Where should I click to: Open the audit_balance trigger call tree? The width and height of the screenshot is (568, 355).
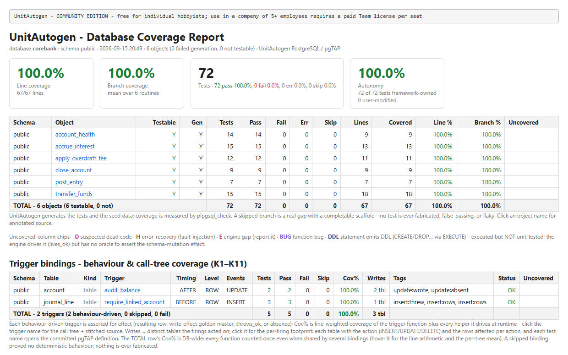pyautogui.click(x=122, y=290)
